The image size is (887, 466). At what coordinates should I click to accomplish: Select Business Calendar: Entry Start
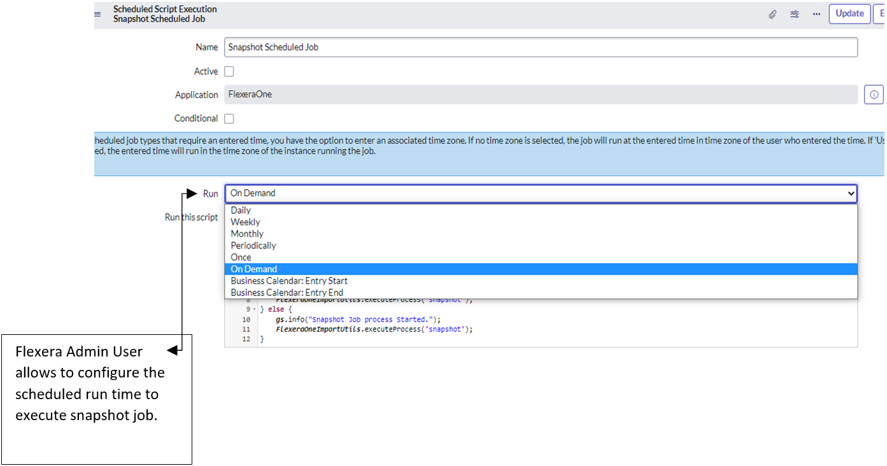point(289,281)
